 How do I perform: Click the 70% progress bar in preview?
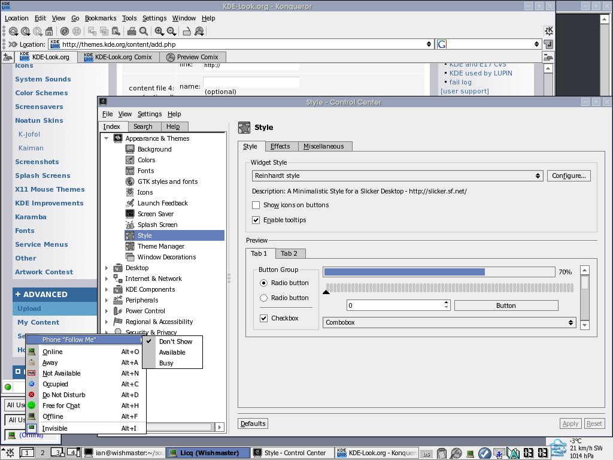pos(439,272)
